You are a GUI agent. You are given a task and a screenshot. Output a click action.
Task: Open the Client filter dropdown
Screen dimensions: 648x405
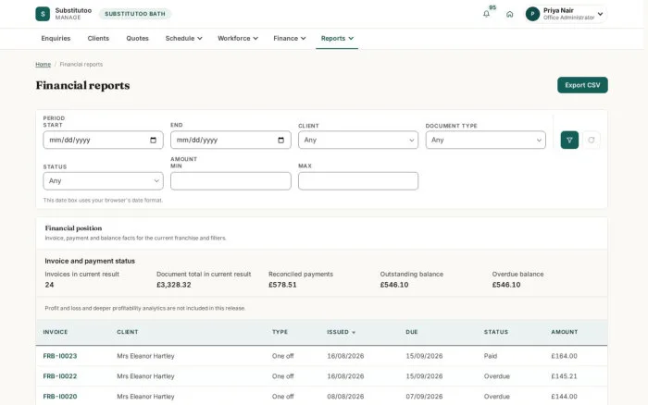(358, 140)
